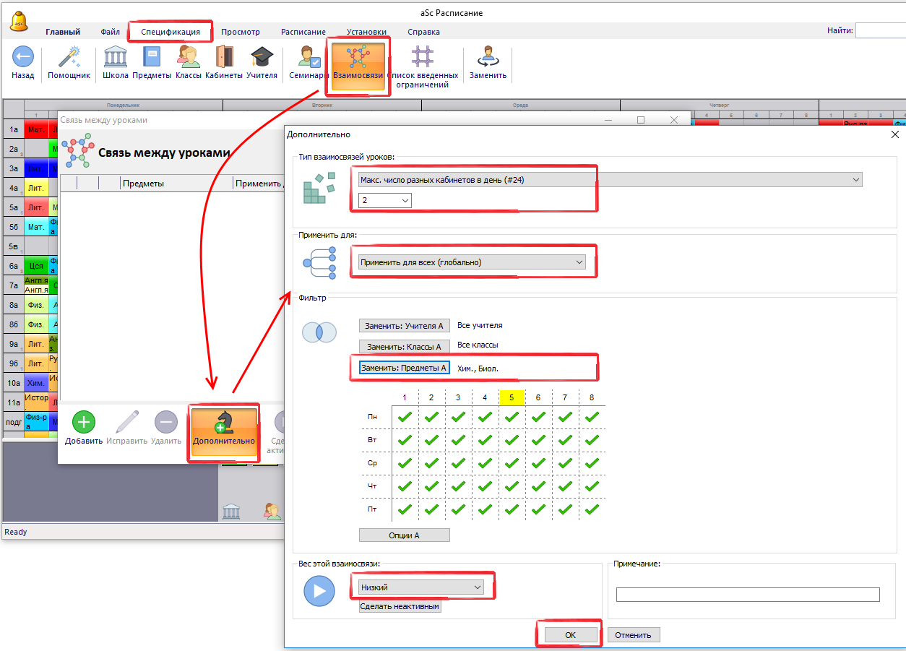
Task: Toggle Wednesday period 5 checkmark
Action: point(512,463)
